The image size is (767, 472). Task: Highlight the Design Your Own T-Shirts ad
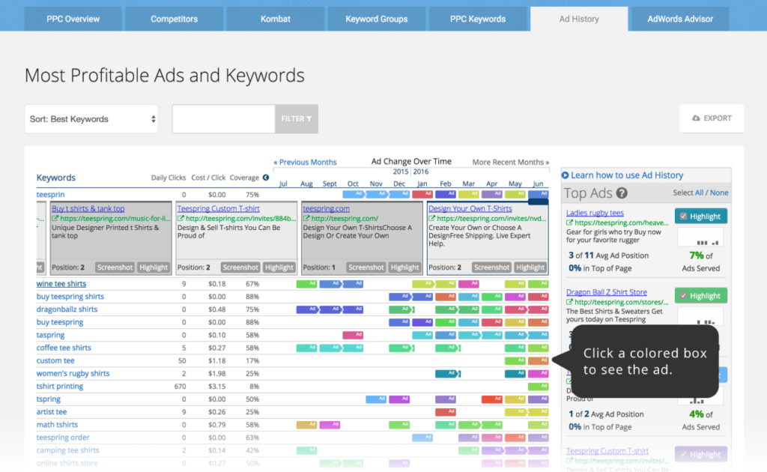[530, 267]
